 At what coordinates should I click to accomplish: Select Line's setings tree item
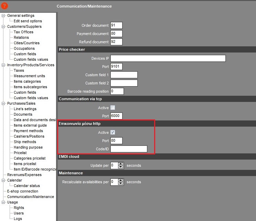point(25,109)
